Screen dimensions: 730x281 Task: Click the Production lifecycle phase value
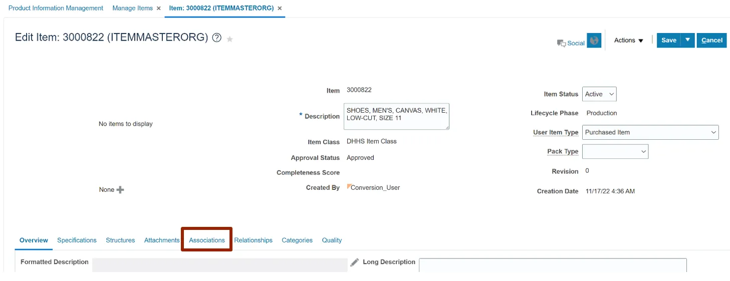(602, 113)
